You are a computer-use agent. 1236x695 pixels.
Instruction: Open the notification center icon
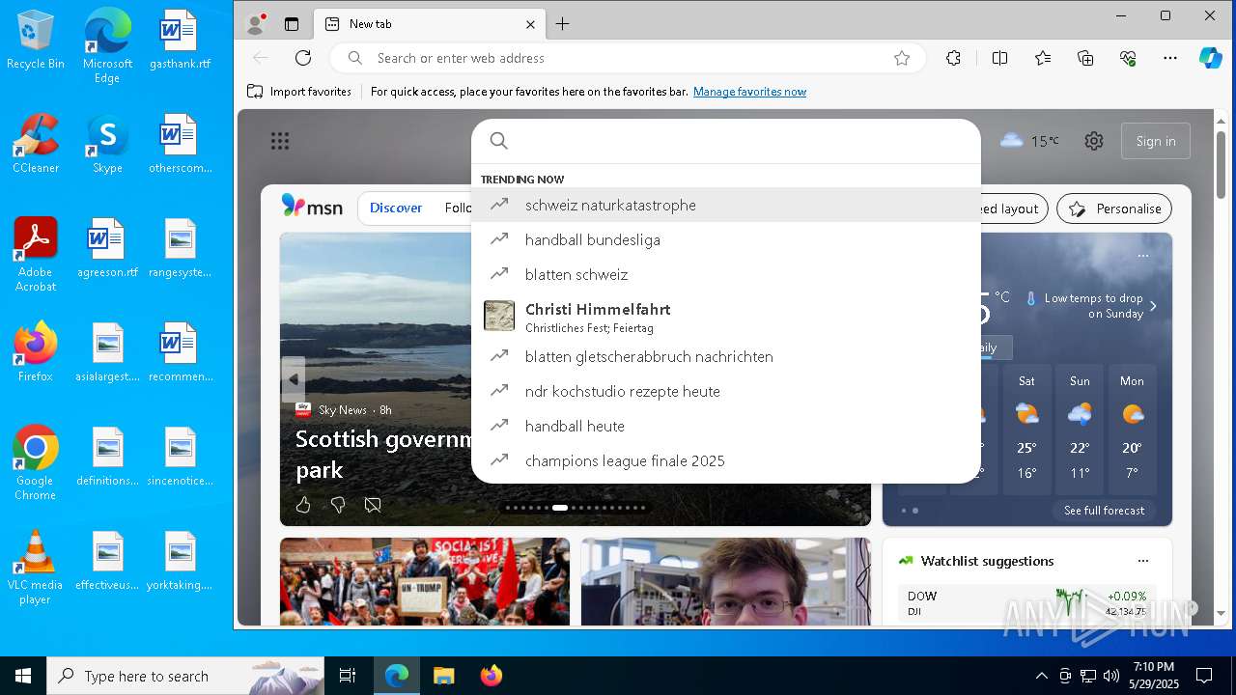pos(1204,676)
